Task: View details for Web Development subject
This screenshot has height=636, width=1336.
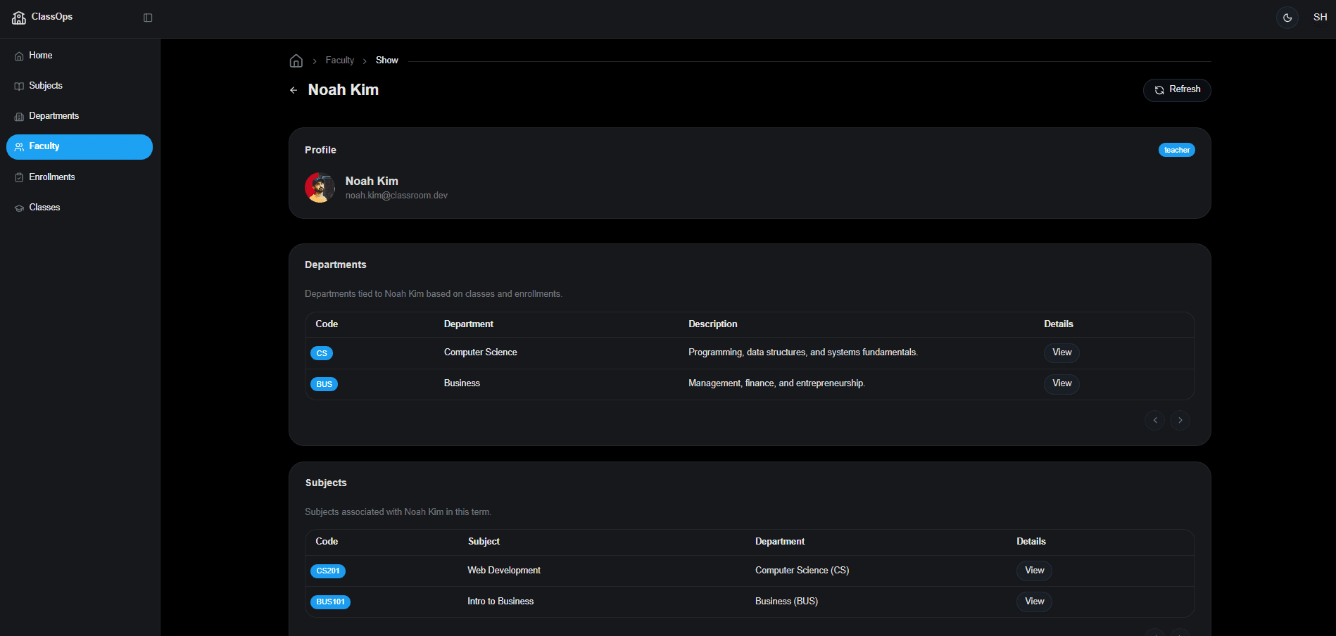Action: (x=1034, y=571)
